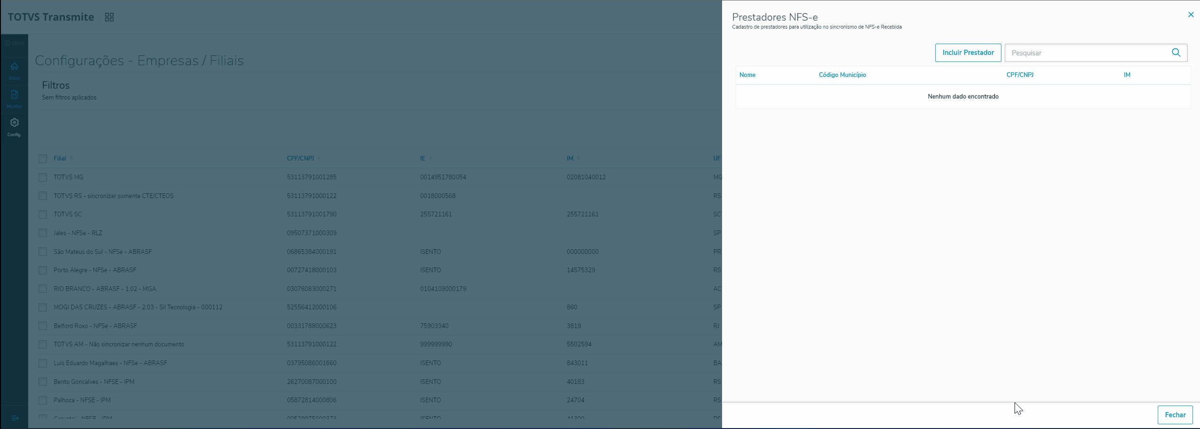Sort the Filiais table by CPF/CNPJ arrow
The width and height of the screenshot is (1200, 429).
pos(319,158)
